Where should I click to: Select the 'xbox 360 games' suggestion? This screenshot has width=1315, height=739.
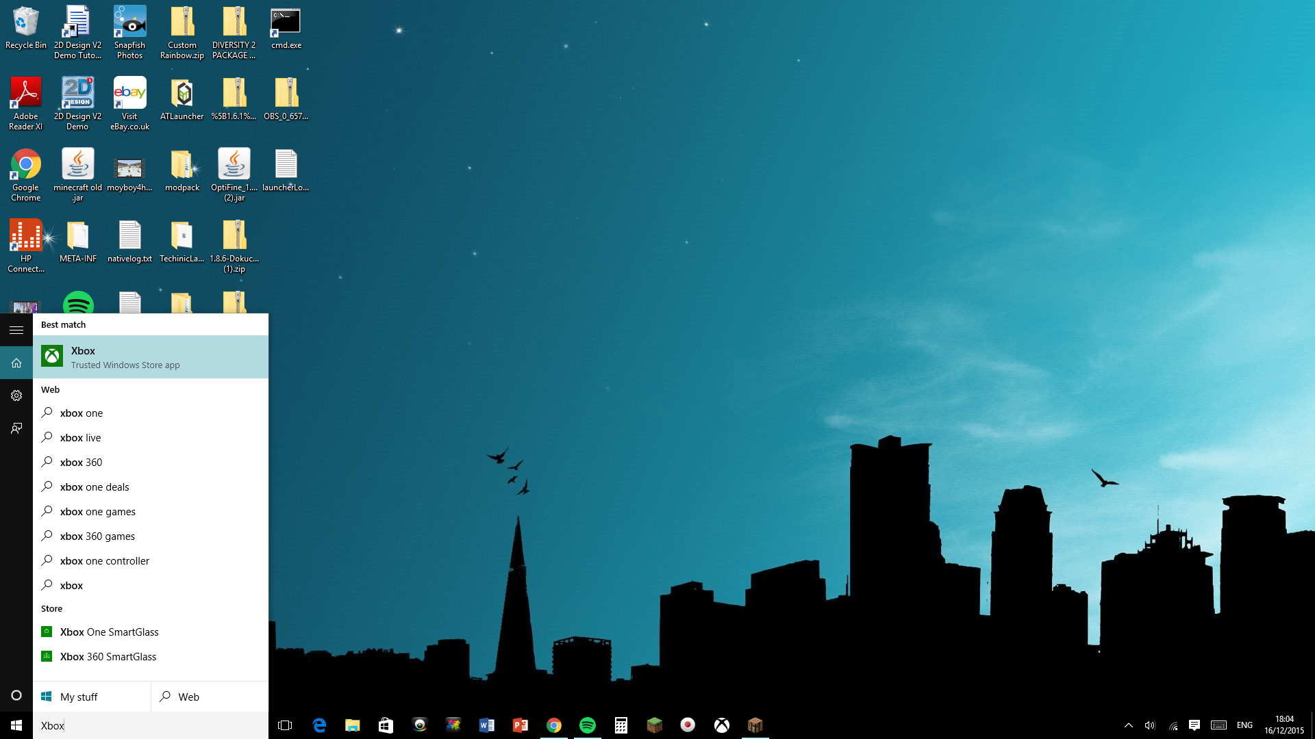click(x=151, y=536)
